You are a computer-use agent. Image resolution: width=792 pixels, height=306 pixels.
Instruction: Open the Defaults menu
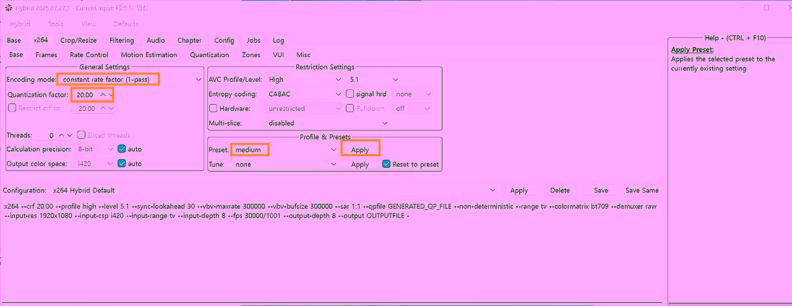(126, 24)
